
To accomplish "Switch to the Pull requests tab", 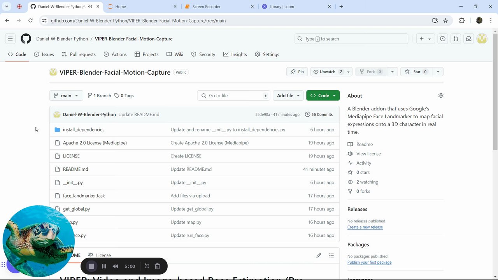I will point(79,54).
